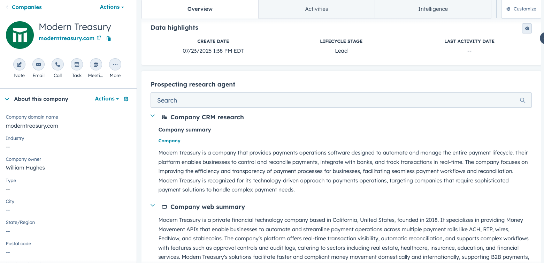544x263 pixels.
Task: Open settings gear next to About this company
Action: tap(126, 99)
